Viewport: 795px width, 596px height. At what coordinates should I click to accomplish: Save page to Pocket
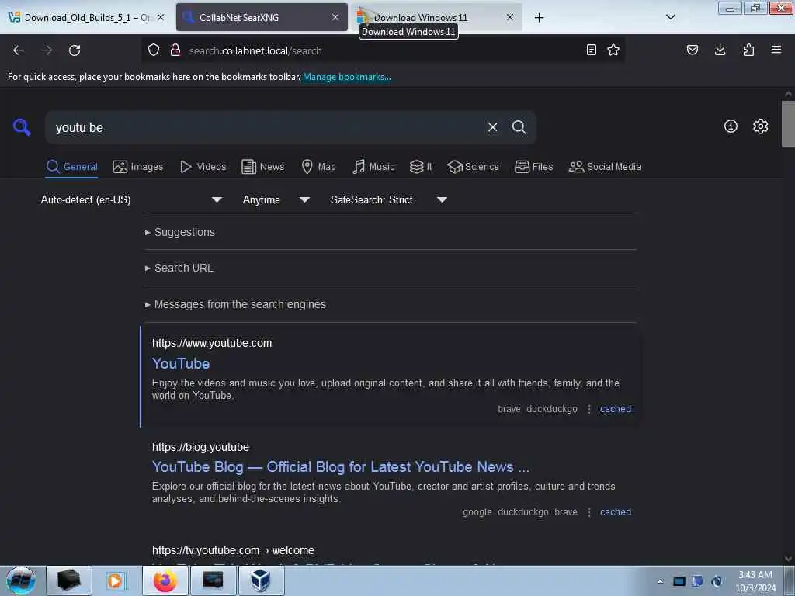click(x=693, y=50)
